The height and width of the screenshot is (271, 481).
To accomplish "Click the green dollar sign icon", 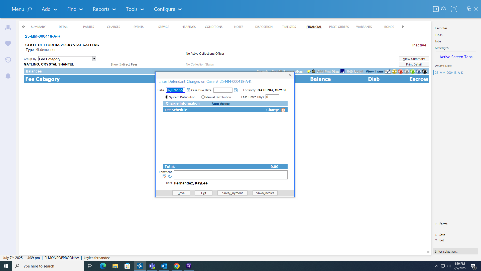I will (x=412, y=71).
